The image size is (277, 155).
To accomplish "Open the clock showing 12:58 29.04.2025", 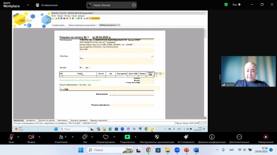I will pyautogui.click(x=261, y=150).
